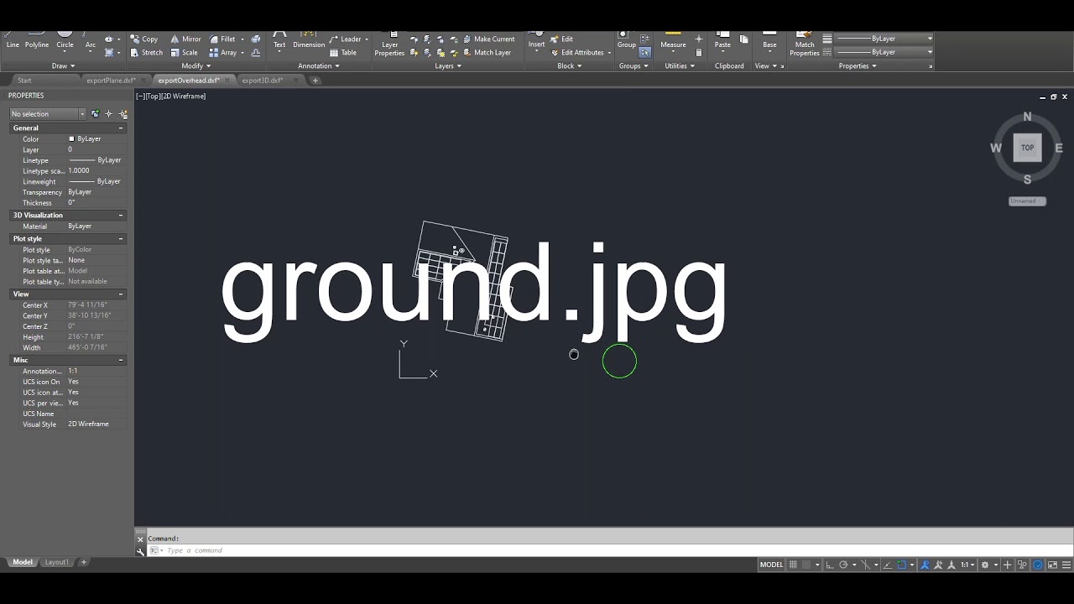Click the TOP face of ViewCube
Screen dimensions: 1074x604
(x=1027, y=148)
